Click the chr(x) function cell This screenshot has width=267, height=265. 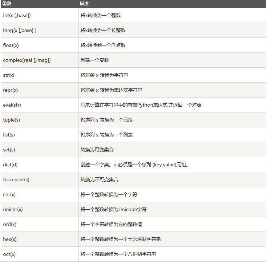pyautogui.click(x=9, y=194)
